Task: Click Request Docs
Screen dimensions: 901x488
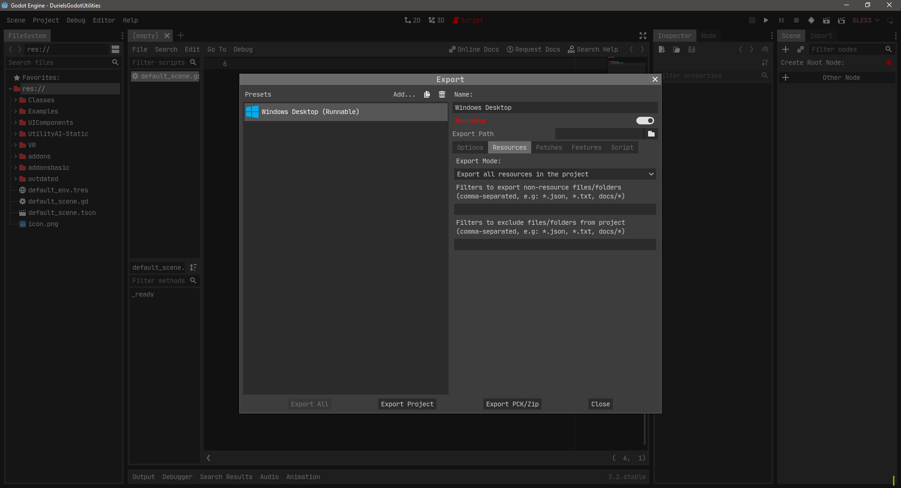Action: (534, 49)
